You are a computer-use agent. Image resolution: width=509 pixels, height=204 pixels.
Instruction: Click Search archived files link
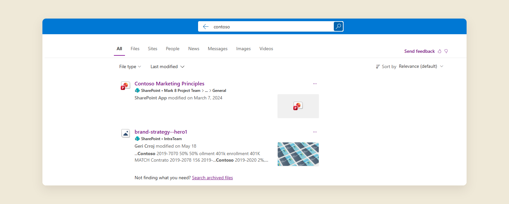point(212,178)
